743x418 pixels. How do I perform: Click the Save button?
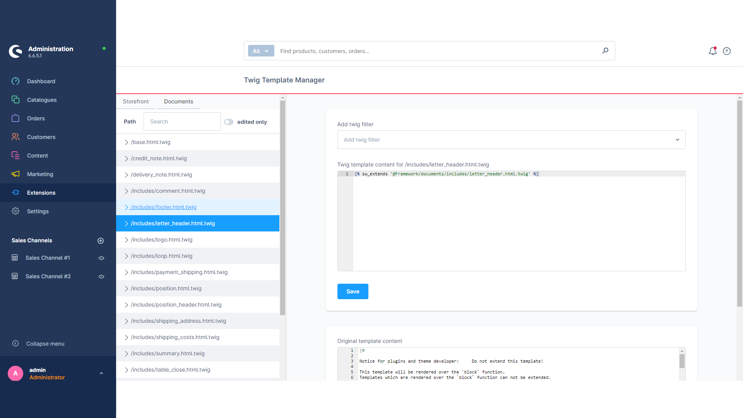click(353, 291)
